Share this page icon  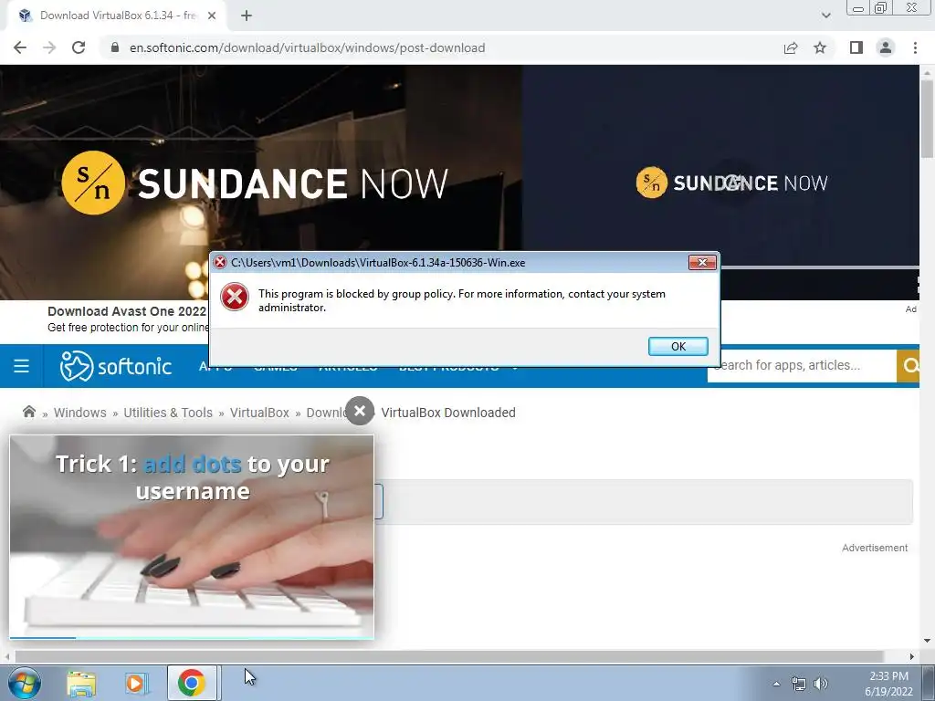pos(791,47)
